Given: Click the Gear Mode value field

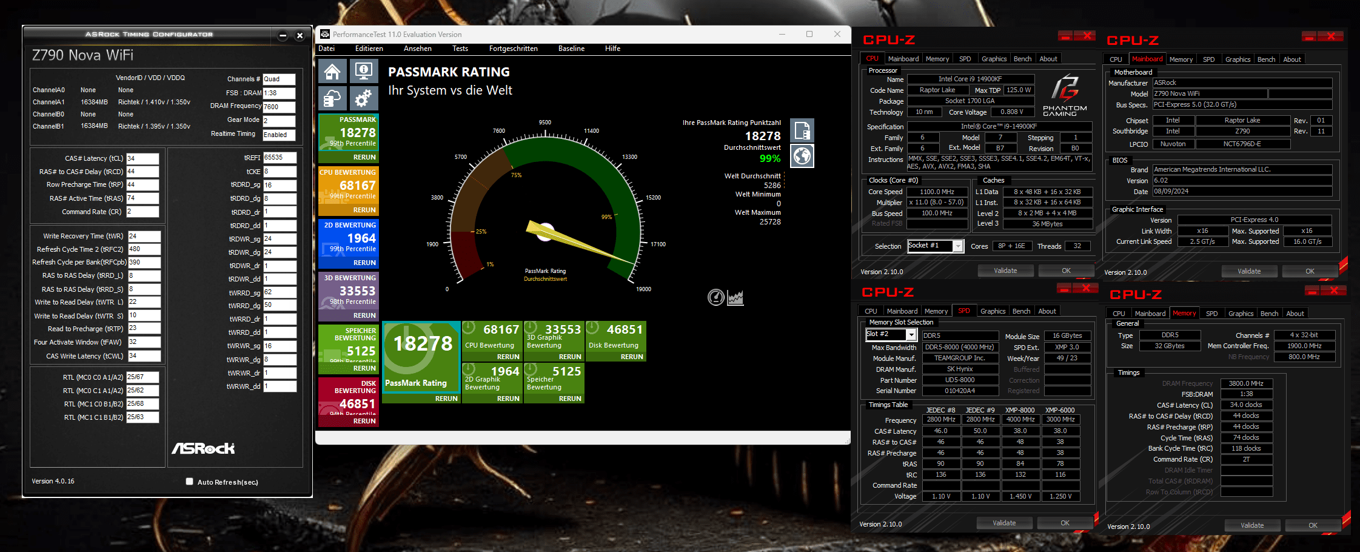Looking at the screenshot, I should click(279, 121).
